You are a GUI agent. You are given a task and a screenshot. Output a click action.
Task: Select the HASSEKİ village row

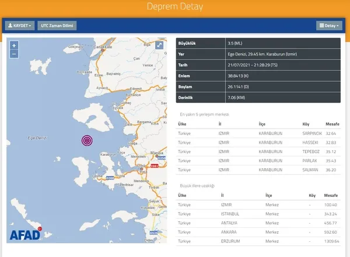[258, 142]
